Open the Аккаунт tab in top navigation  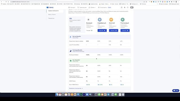(72, 8)
